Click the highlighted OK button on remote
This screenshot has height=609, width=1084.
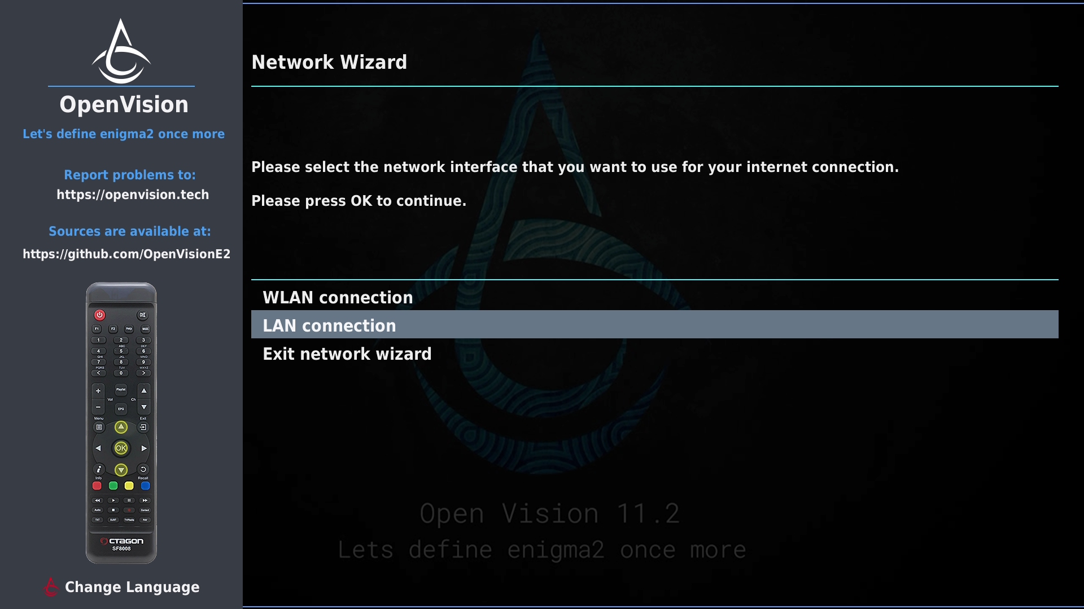(x=121, y=448)
